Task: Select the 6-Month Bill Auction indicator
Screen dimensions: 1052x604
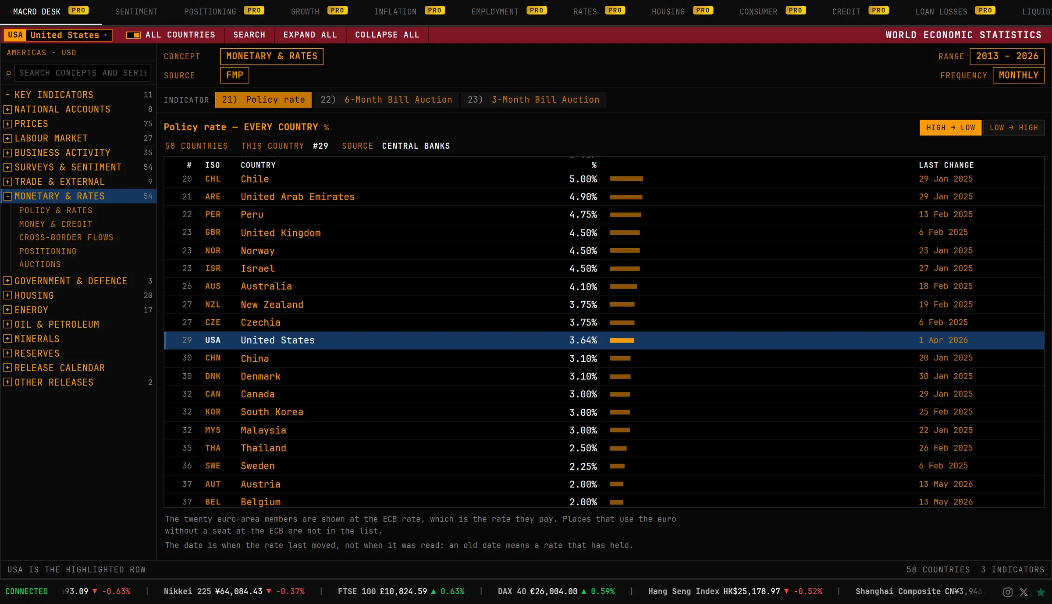Action: click(386, 100)
